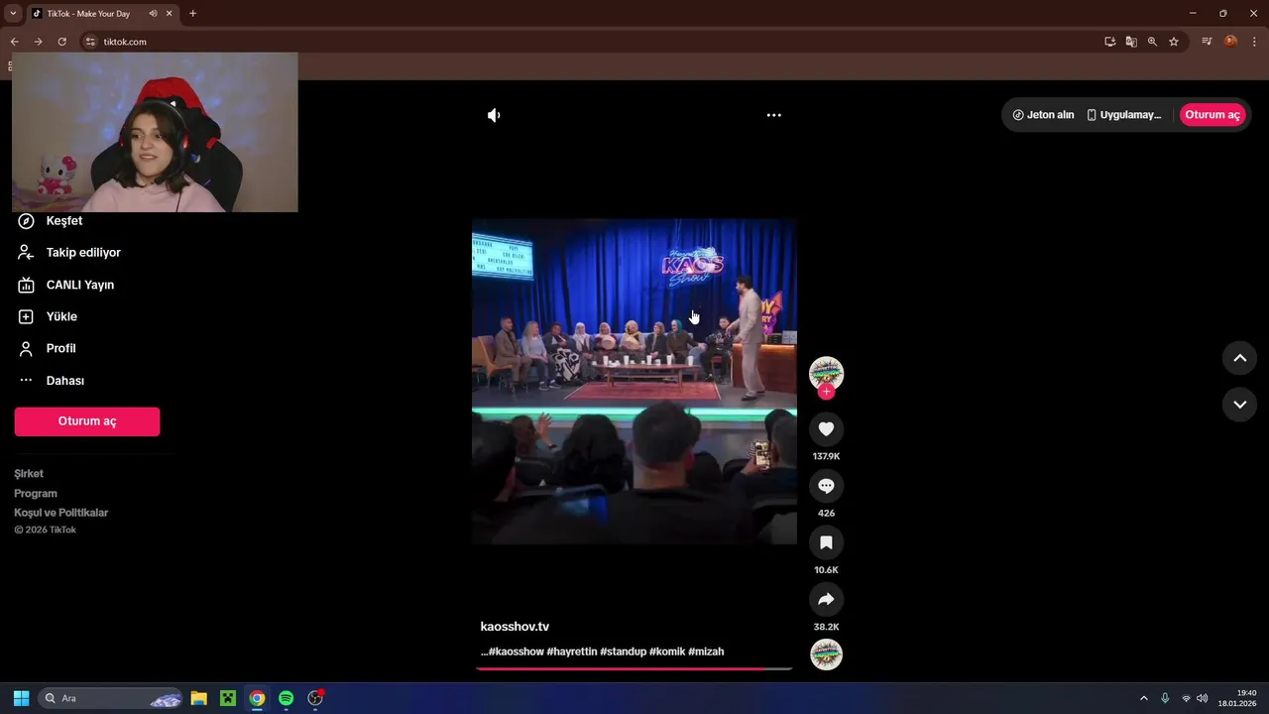Close the TikTok - Make Your Day tab
This screenshot has height=714, width=1269.
point(170,14)
